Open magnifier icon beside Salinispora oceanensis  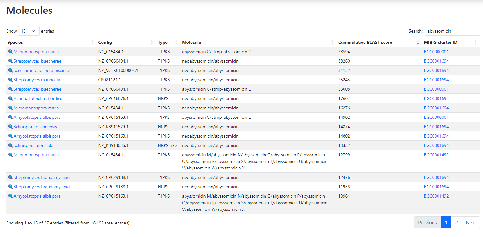10,127
